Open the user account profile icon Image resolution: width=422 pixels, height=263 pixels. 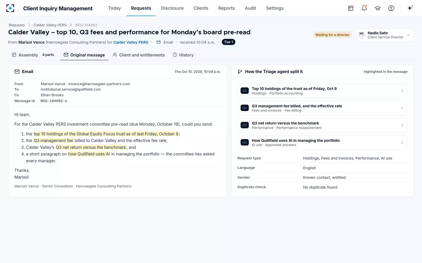coord(391,8)
